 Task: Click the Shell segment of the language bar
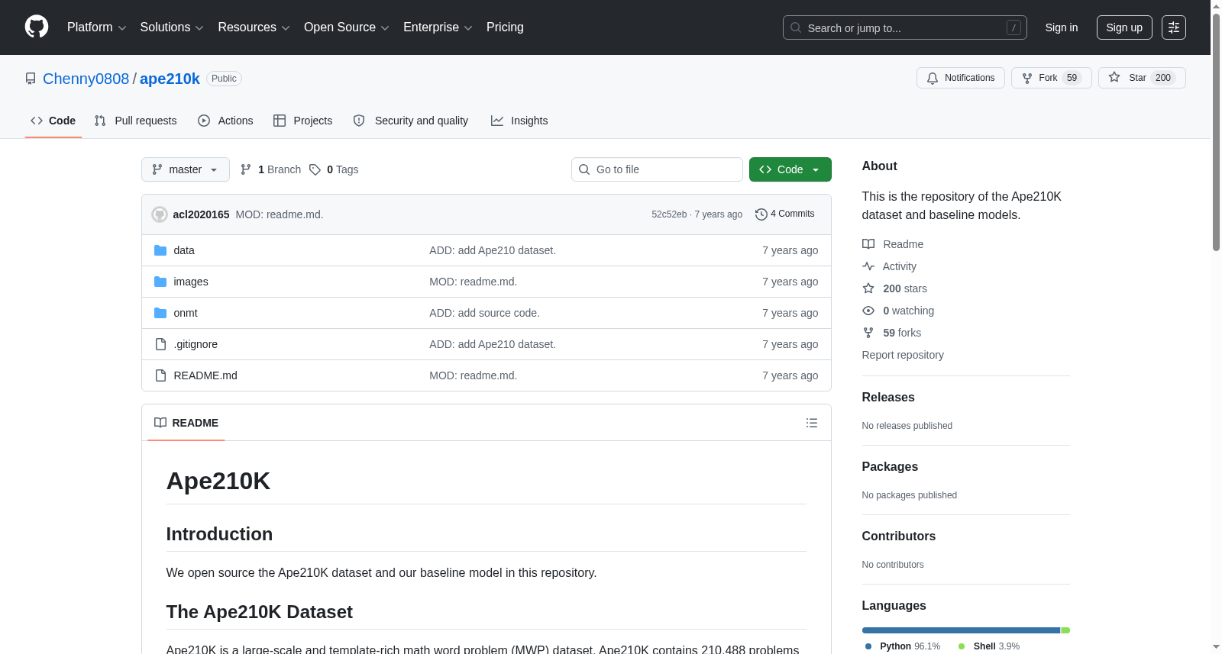pos(1065,630)
